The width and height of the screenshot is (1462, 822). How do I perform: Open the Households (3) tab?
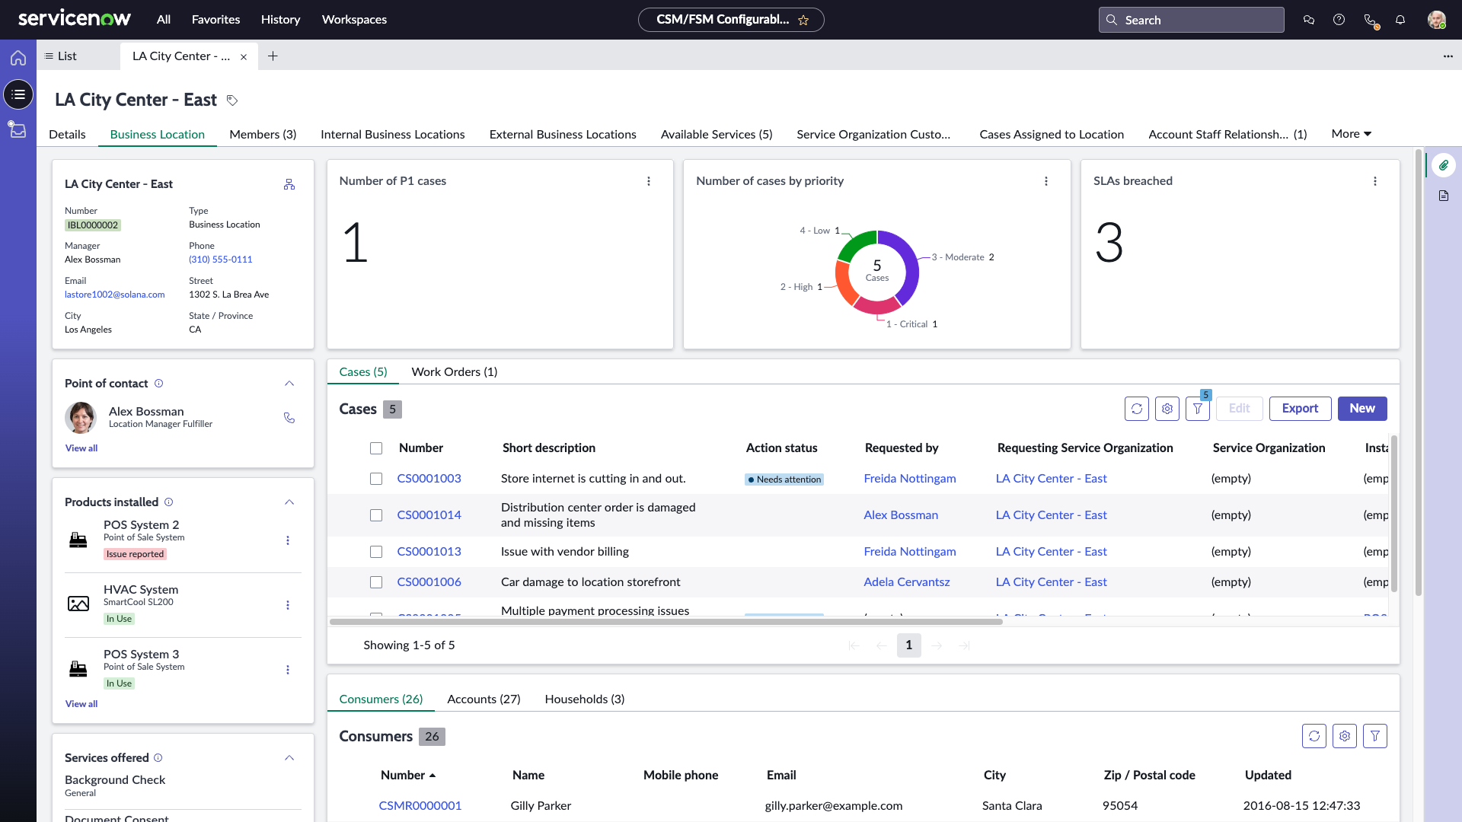[585, 699]
